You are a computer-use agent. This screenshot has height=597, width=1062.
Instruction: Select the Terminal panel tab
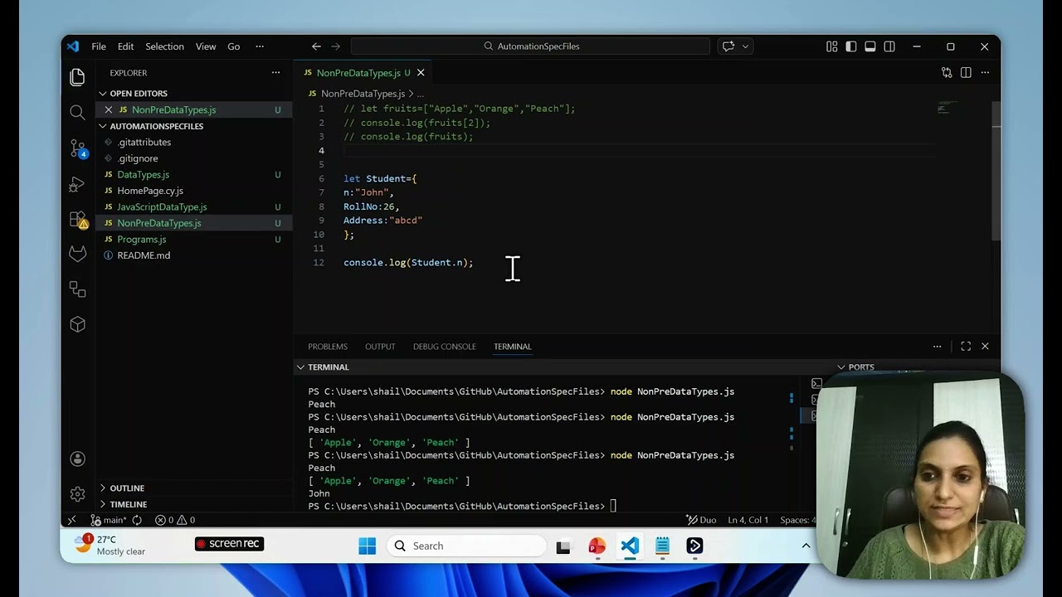[513, 347]
